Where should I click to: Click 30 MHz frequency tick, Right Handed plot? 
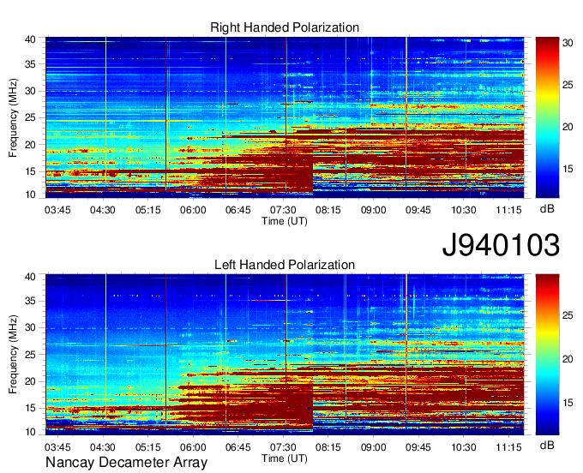pyautogui.click(x=30, y=91)
